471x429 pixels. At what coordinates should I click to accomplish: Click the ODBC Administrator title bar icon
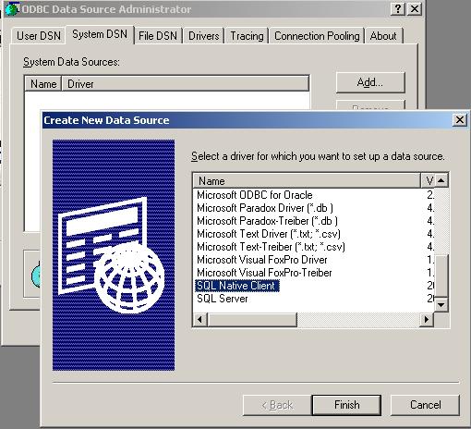pyautogui.click(x=12, y=9)
